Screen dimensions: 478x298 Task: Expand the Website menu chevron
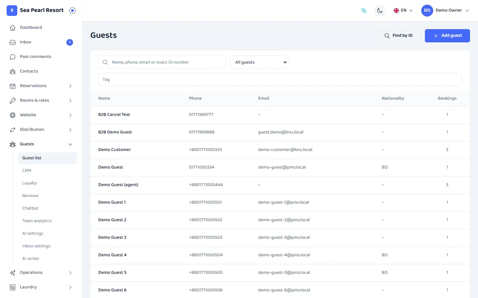(70, 115)
